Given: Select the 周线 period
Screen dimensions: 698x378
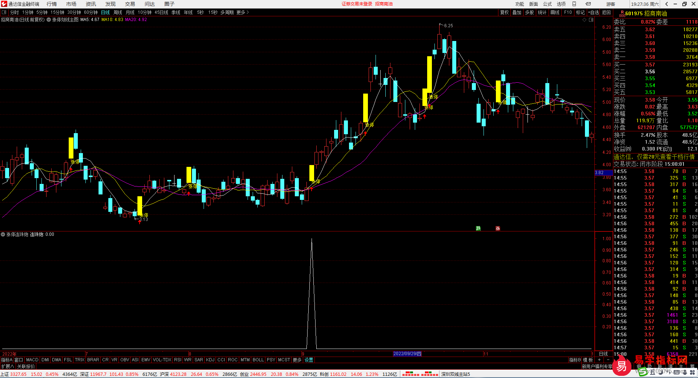Looking at the screenshot, I should click(x=118, y=12).
